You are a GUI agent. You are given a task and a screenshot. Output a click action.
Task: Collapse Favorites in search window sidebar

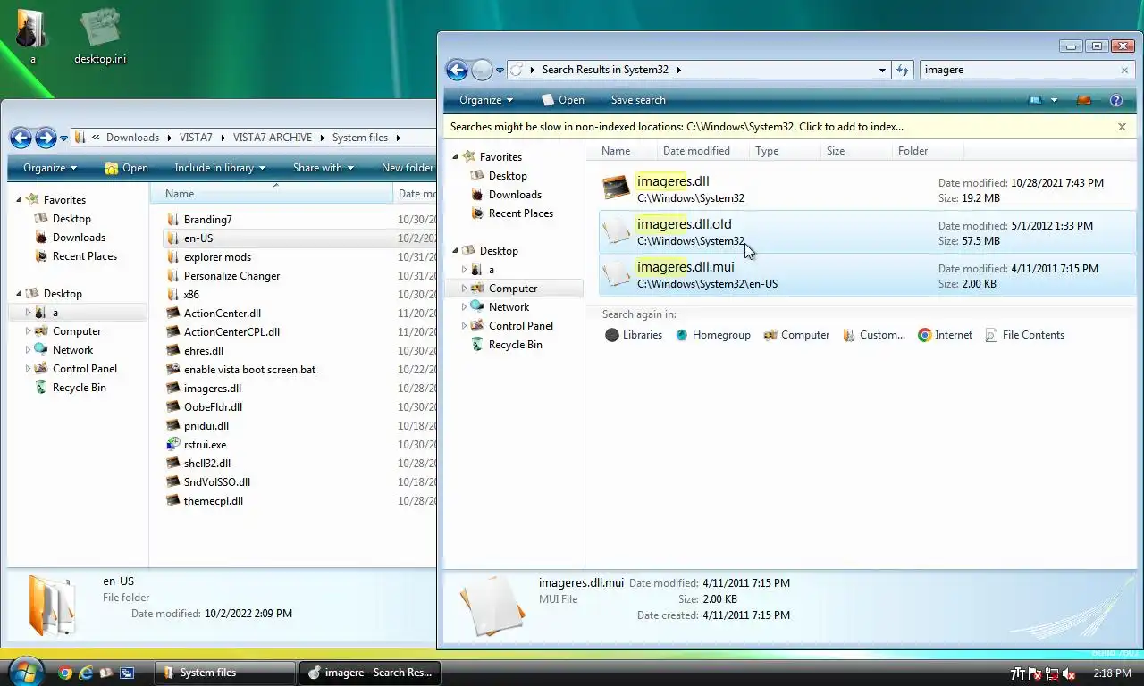point(455,156)
